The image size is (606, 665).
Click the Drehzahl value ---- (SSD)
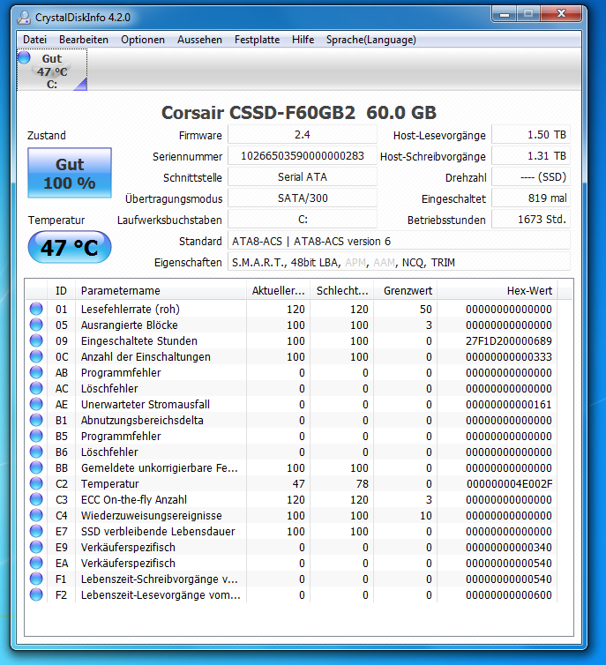click(531, 177)
